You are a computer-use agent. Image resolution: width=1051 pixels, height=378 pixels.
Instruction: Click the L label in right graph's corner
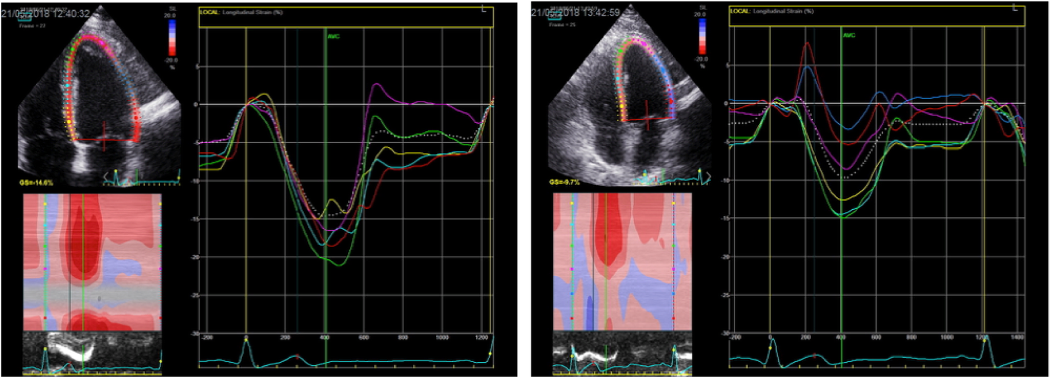click(x=1015, y=8)
